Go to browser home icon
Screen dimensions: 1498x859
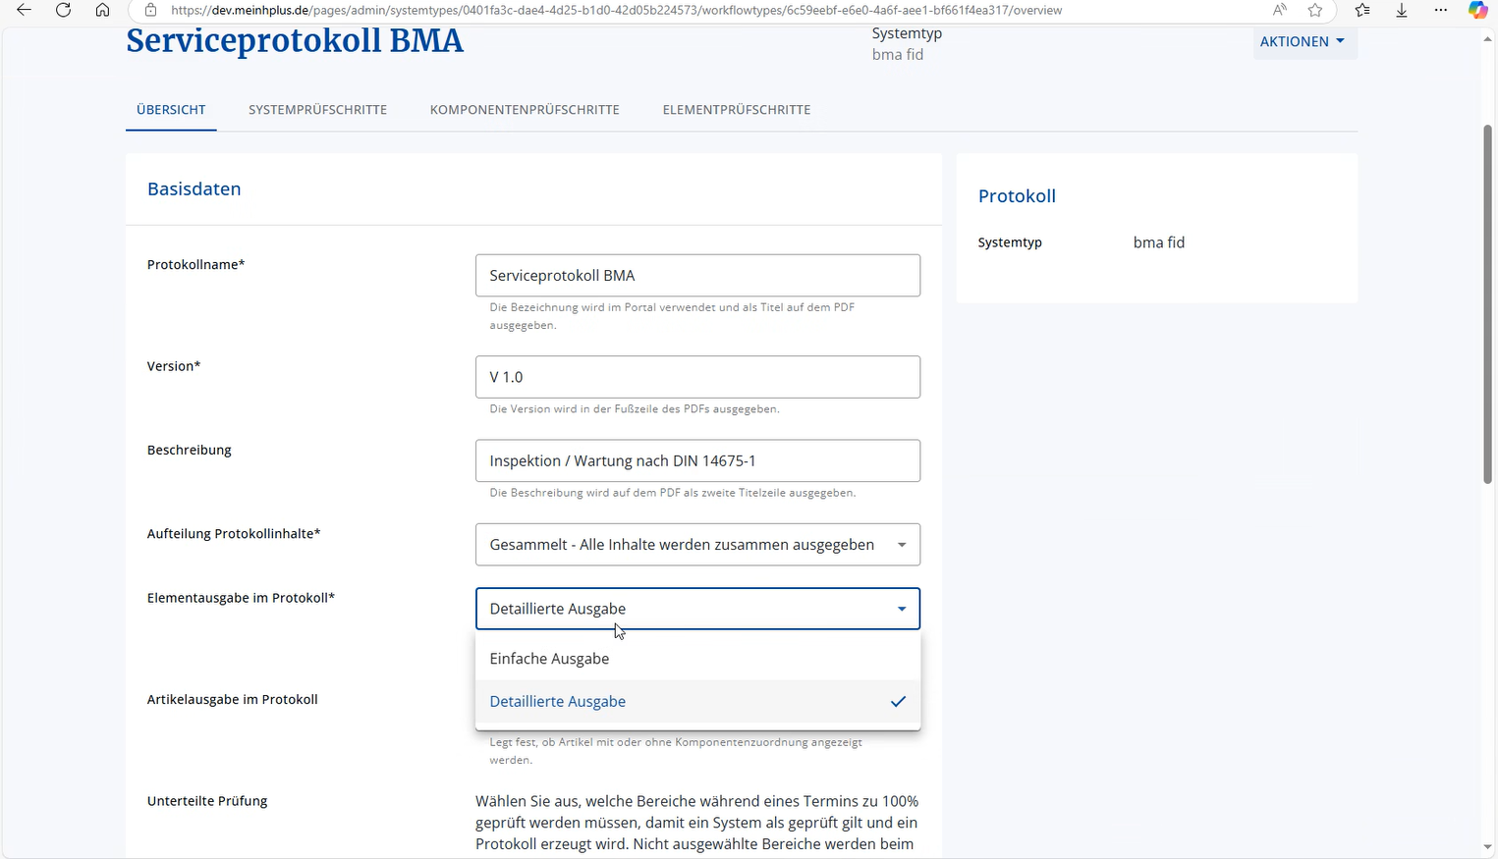pos(102,10)
